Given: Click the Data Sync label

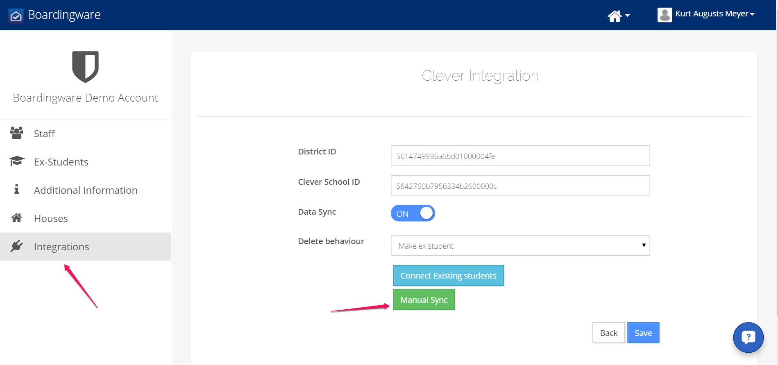Looking at the screenshot, I should tap(317, 212).
